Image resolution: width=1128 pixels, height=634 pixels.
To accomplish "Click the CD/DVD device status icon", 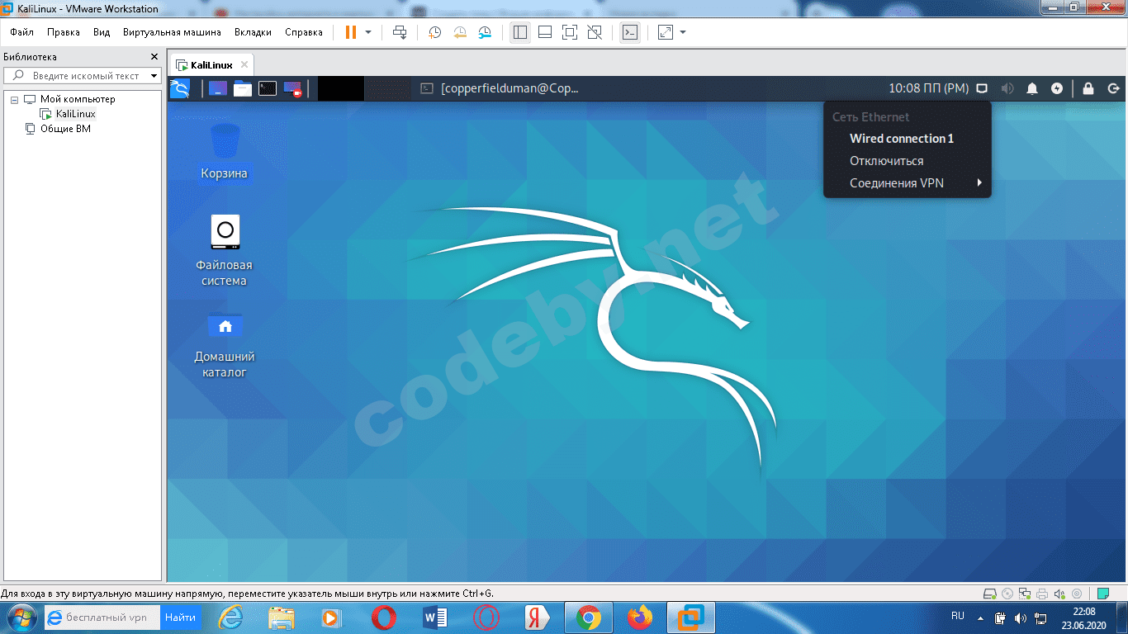I will (1007, 594).
